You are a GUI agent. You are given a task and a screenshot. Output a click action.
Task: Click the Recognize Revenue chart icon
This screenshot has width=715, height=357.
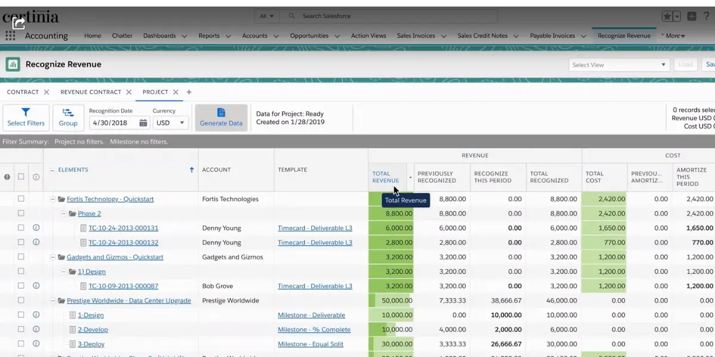click(x=12, y=64)
